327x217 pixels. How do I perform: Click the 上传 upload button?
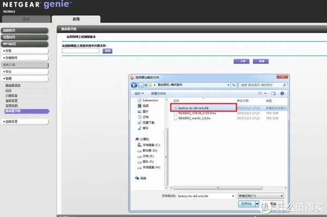pyautogui.click(x=241, y=61)
